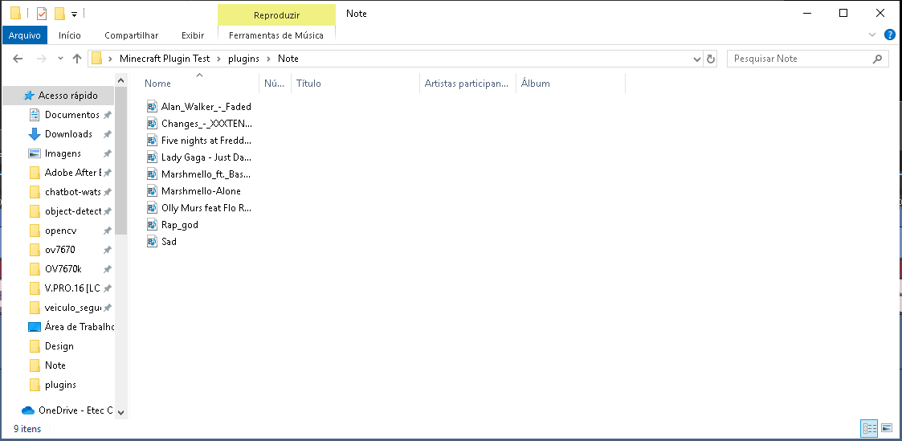Image resolution: width=902 pixels, height=441 pixels.
Task: Click the pin icon beside Downloads
Action: (x=107, y=134)
